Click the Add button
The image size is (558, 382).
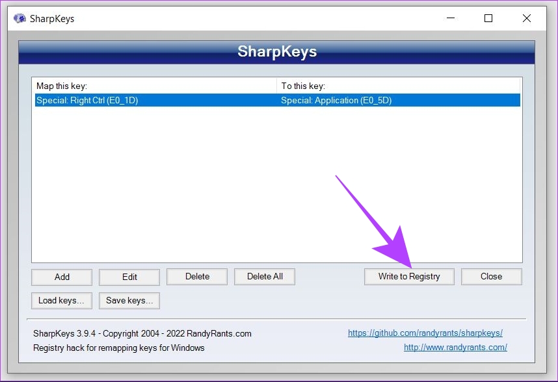point(62,277)
